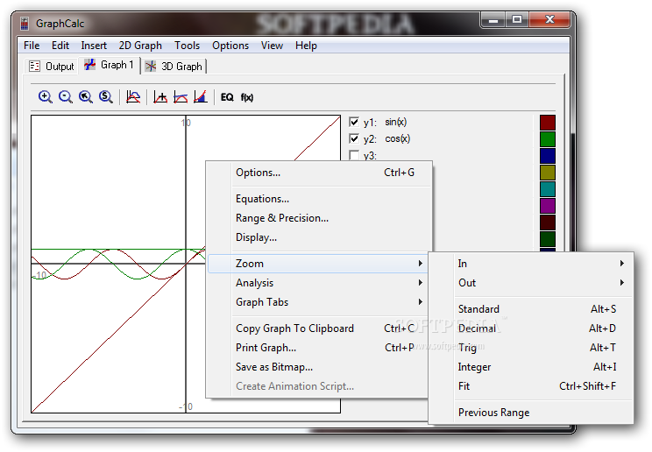Pick the green color swatch
This screenshot has width=652, height=452.
pos(548,139)
